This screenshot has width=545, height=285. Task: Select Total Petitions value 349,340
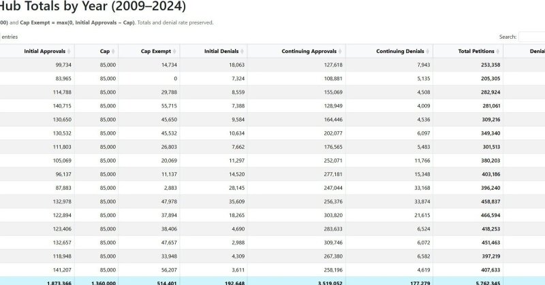[x=490, y=133]
